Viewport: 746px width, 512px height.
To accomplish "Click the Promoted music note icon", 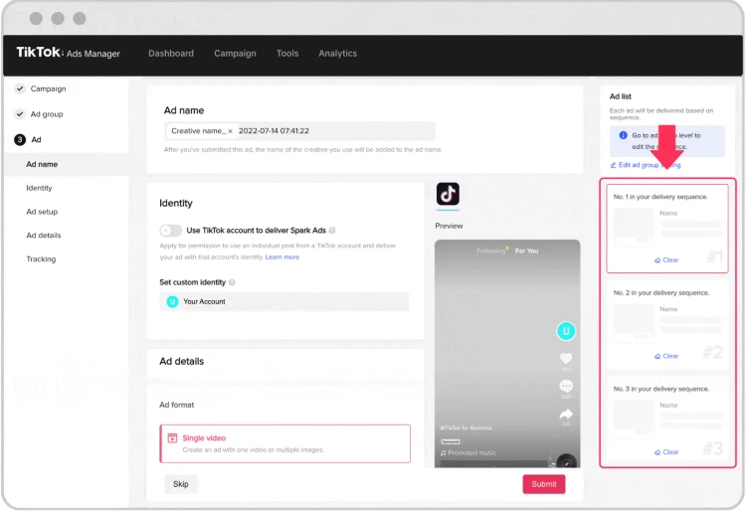I will pos(443,453).
